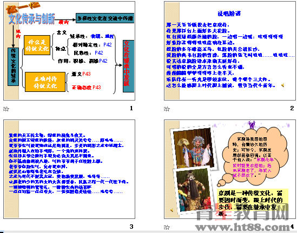Click the top Peking opera performer photo
This screenshot has width=297, height=233.
(x=193, y=148)
